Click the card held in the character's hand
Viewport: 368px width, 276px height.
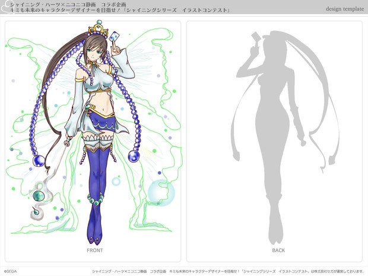115,36
